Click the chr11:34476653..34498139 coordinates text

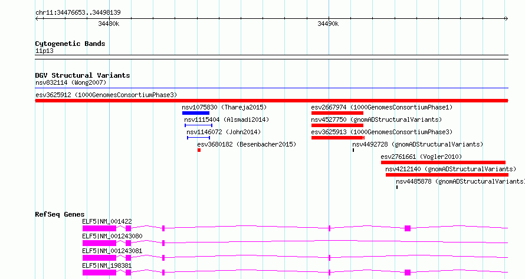[78, 13]
